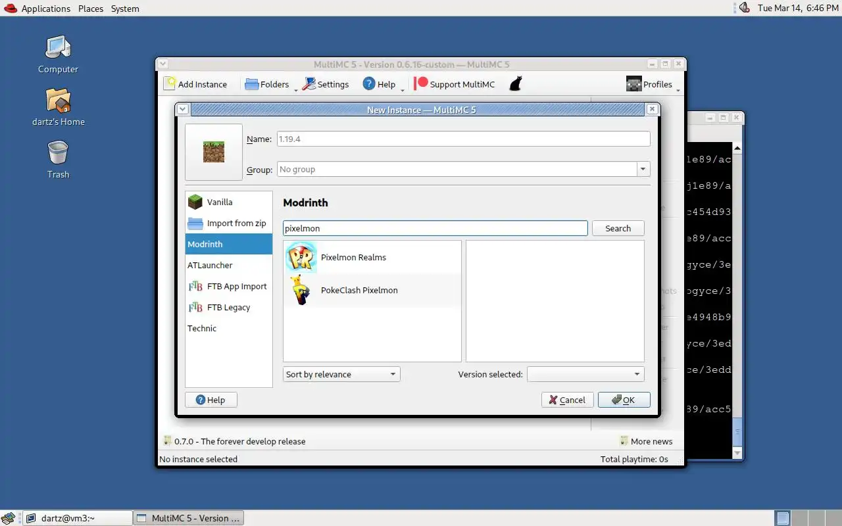Image resolution: width=842 pixels, height=526 pixels.
Task: Click the More news button
Action: click(x=646, y=441)
